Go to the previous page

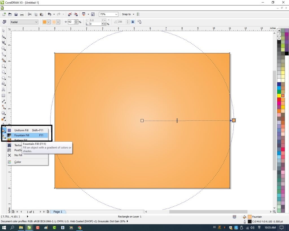tap(21, 212)
